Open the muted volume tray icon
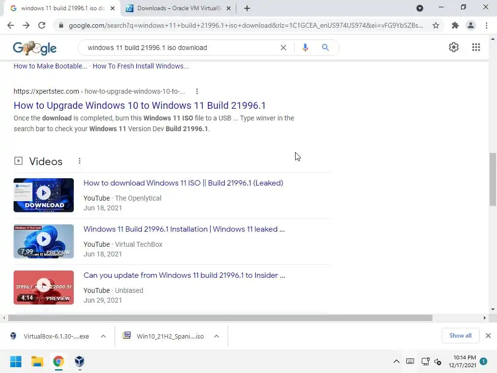497x373 pixels. 438,361
